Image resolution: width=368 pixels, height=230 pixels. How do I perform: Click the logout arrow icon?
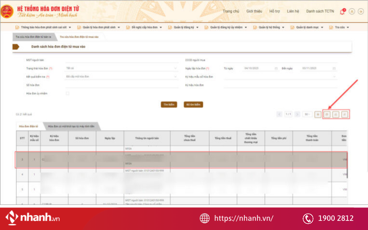pos(361,11)
